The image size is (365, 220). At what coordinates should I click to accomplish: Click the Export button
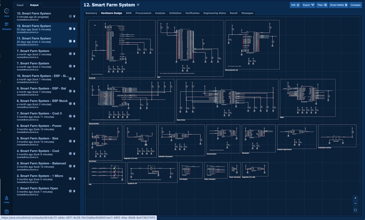(308, 5)
